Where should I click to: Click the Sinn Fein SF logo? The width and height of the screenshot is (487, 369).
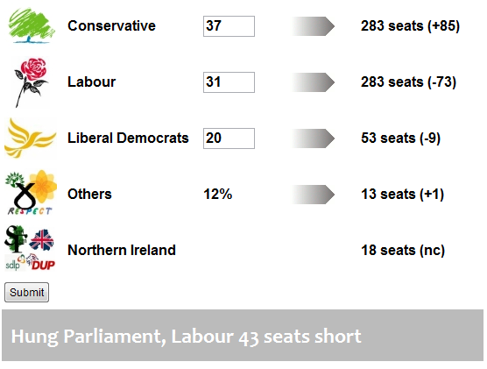pos(16,238)
